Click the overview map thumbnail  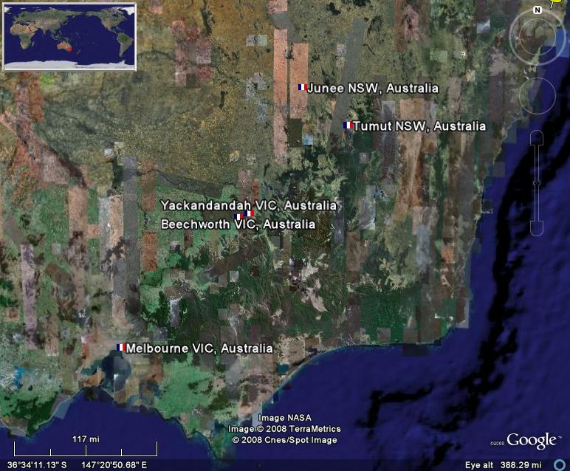pyautogui.click(x=69, y=36)
